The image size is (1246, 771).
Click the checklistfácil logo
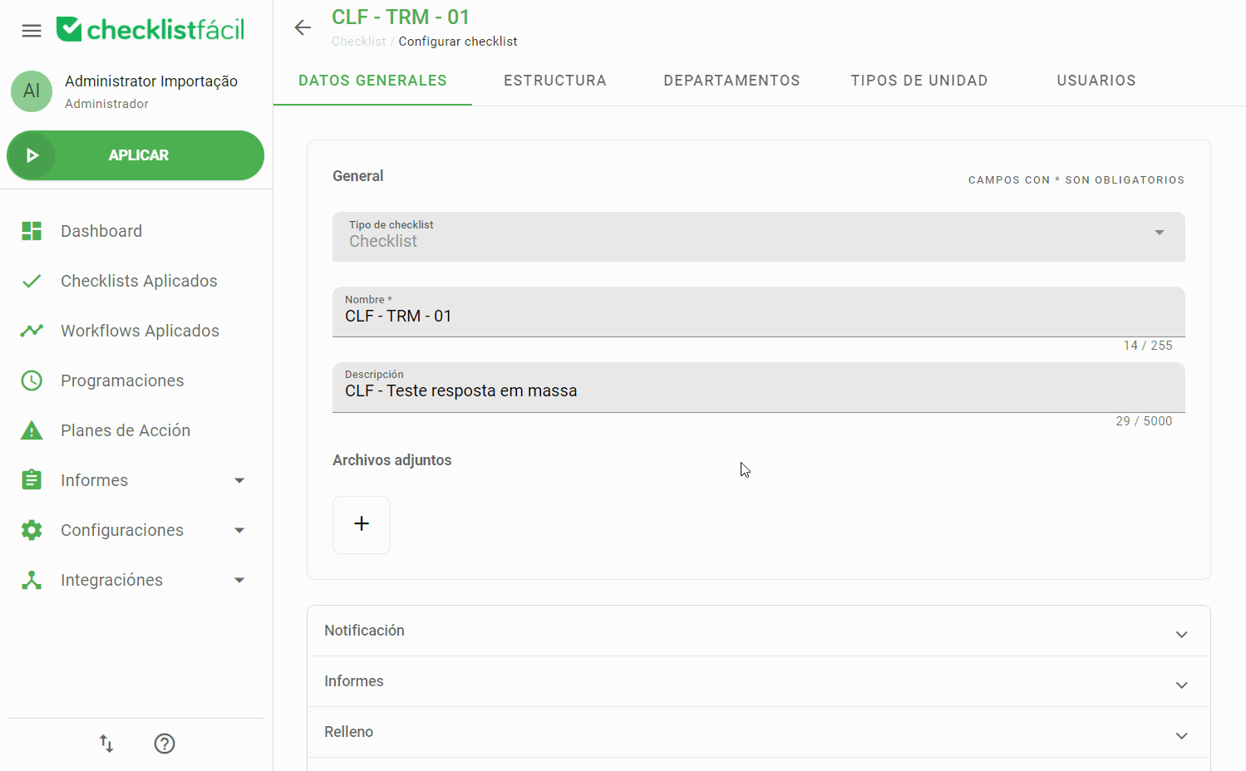pos(150,29)
